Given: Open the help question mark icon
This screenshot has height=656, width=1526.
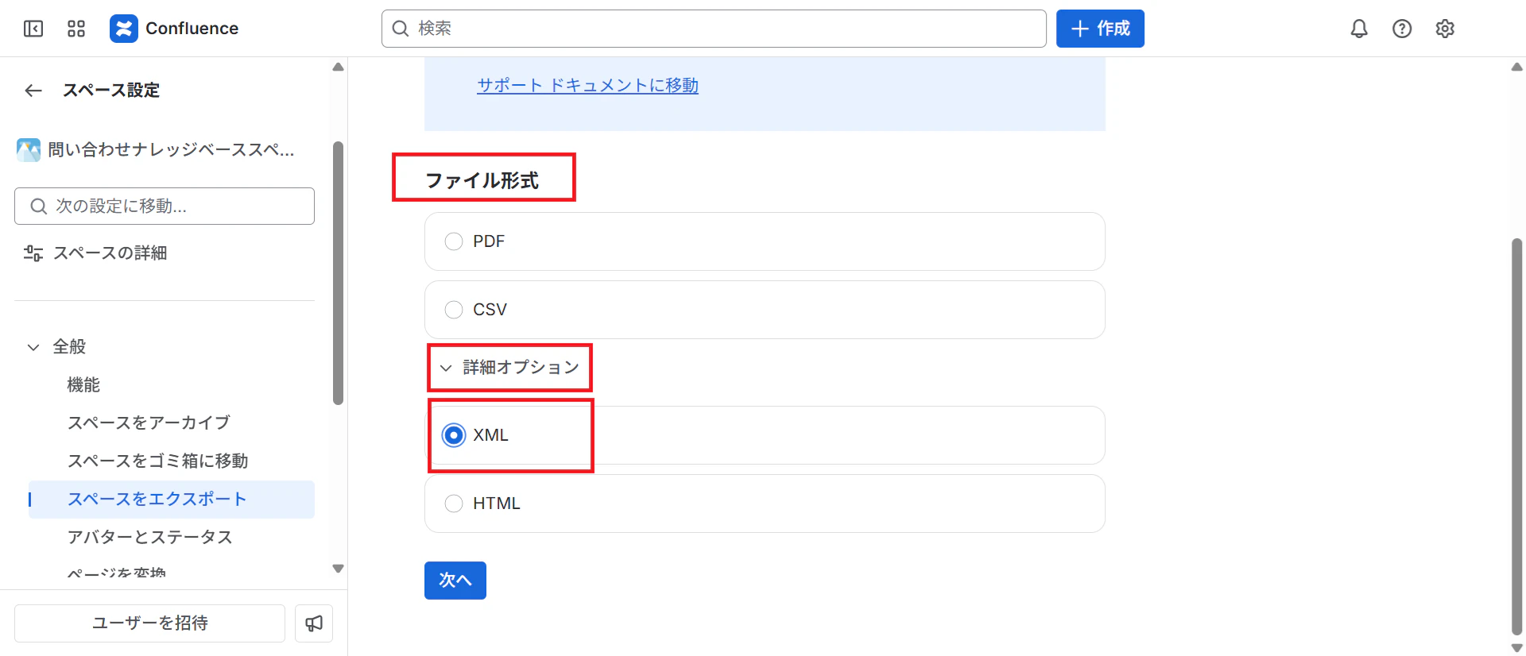Looking at the screenshot, I should coord(1402,29).
